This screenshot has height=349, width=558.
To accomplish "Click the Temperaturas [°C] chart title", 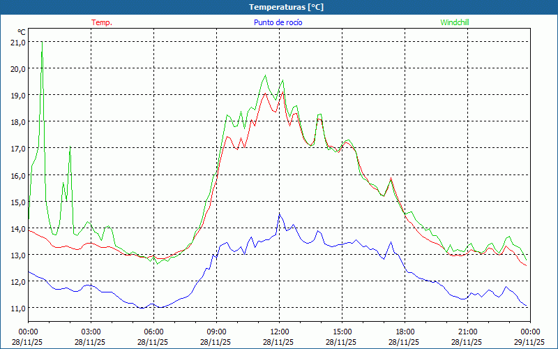I will coord(286,6).
